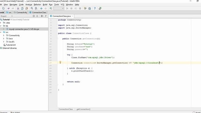The image size is (201, 113).
Task: Hide the Project tool window
Action: (46, 16)
